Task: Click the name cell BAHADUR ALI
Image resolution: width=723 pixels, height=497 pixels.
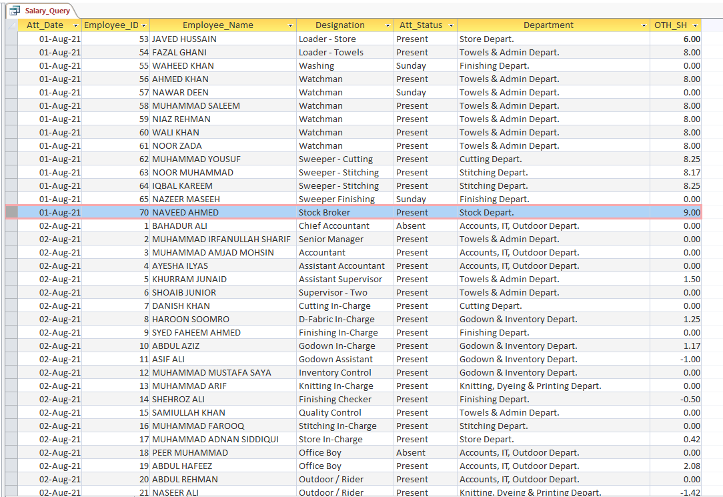Action: tap(223, 226)
